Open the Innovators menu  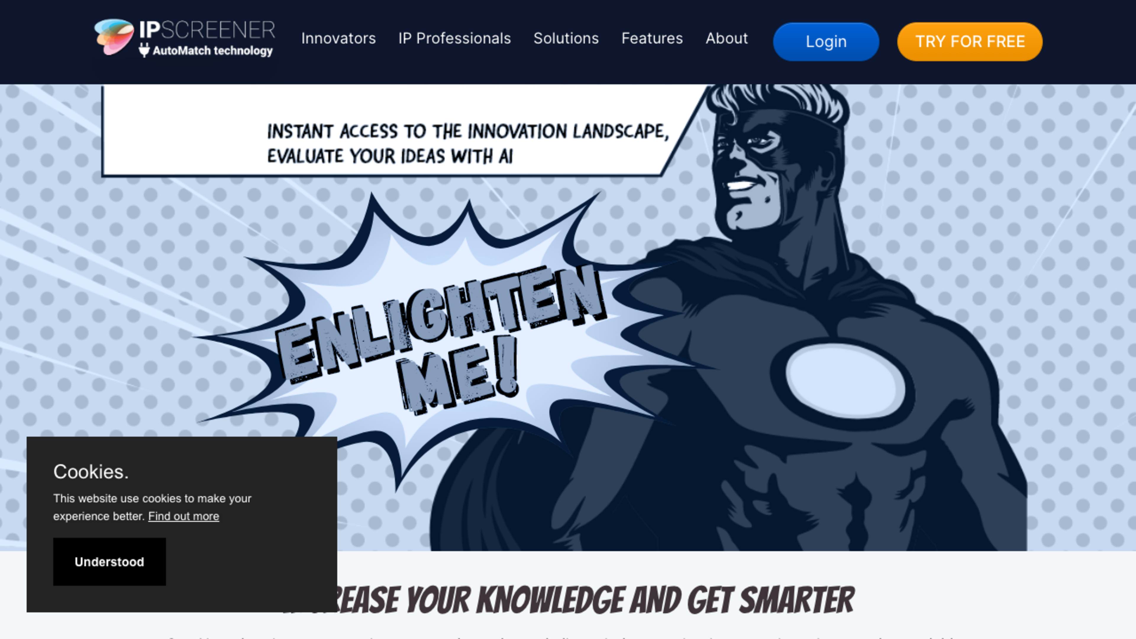point(338,38)
